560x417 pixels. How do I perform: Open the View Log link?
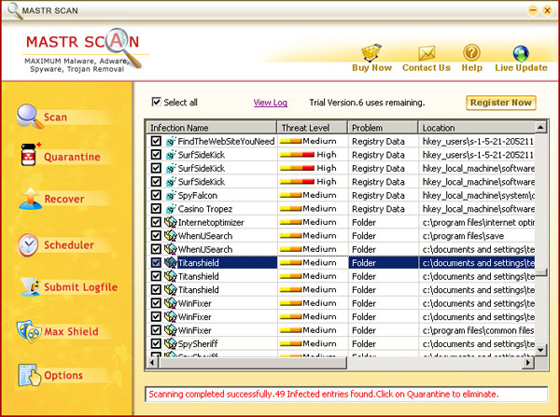tap(270, 103)
